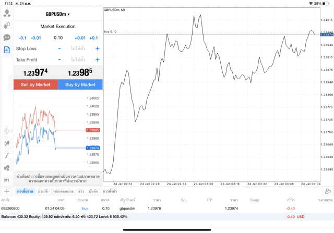Select the open gbpusdm buy position row
The image size is (334, 233).
(157, 209)
